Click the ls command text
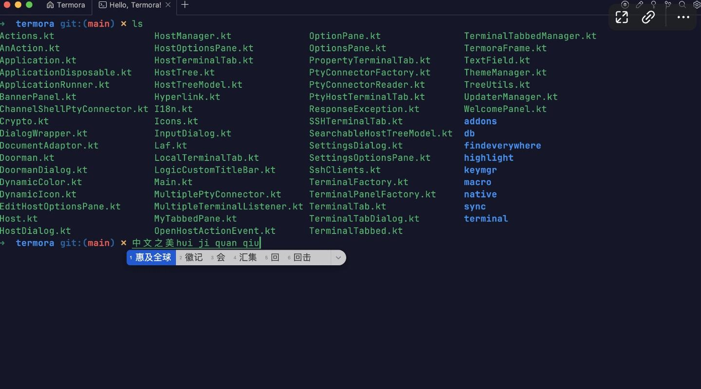 [137, 24]
